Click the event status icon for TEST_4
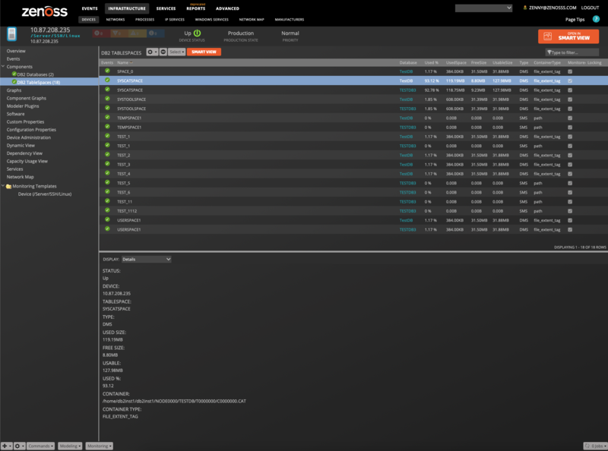 [x=107, y=173]
